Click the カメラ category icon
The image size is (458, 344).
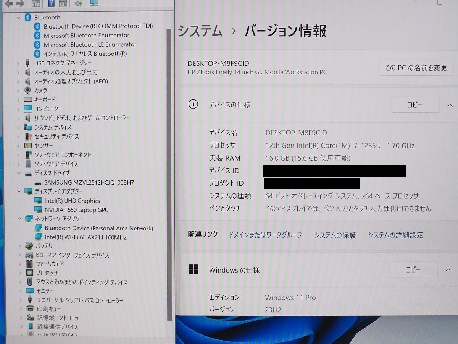[x=27, y=91]
